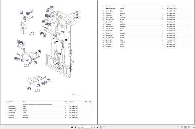Click the Detail C label
195x129 pixels.
(x=37, y=92)
